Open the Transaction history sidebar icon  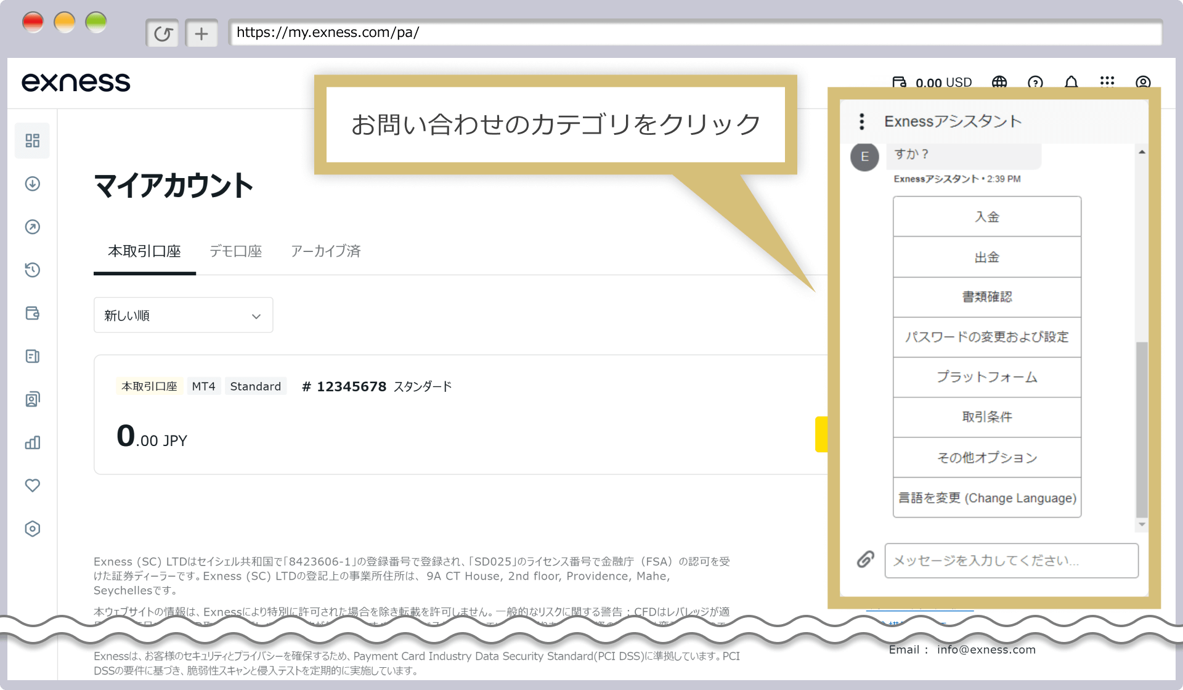[33, 270]
